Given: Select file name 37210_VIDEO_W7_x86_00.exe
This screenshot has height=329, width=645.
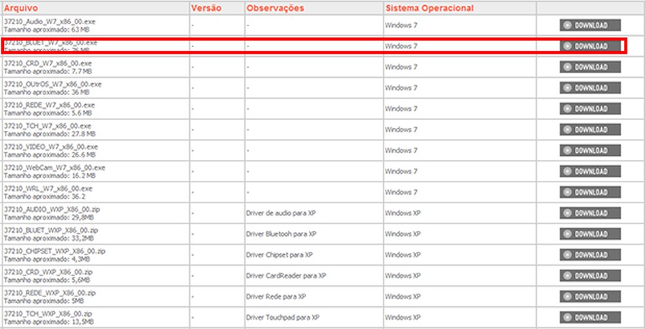Looking at the screenshot, I should (51, 147).
